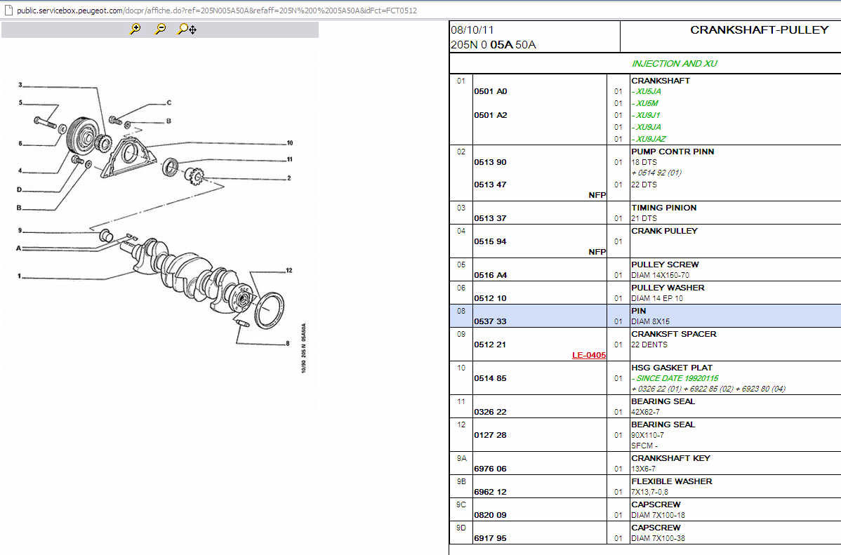Click the 22 DENTS spacer description
This screenshot has height=555, width=841.
pos(649,345)
